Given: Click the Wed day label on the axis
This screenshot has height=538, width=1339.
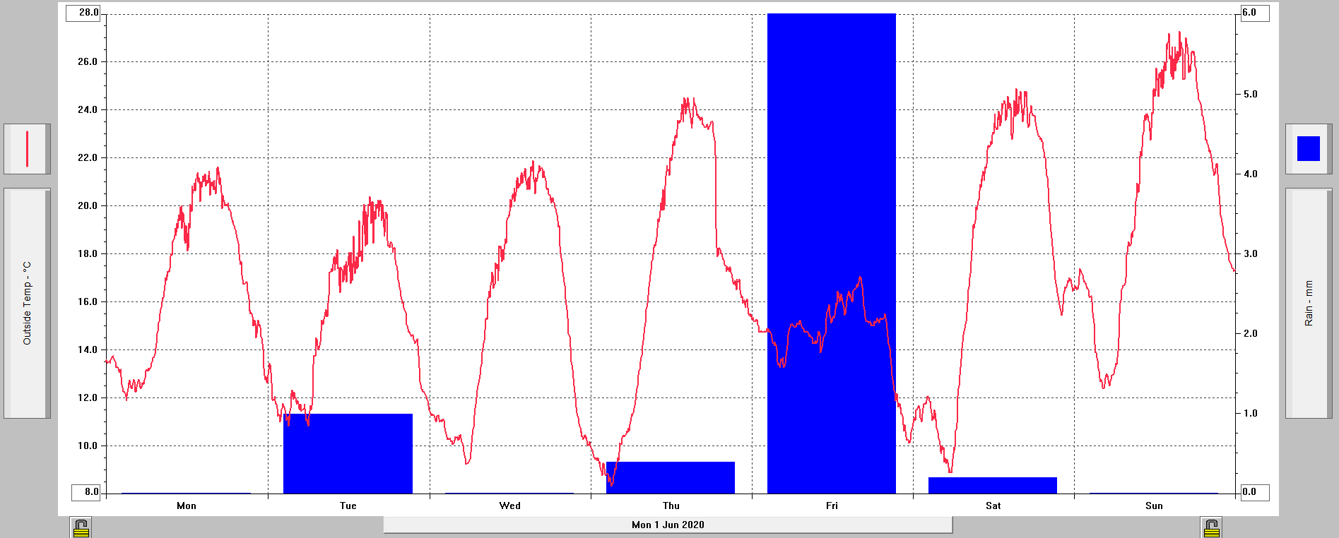Looking at the screenshot, I should point(509,506).
